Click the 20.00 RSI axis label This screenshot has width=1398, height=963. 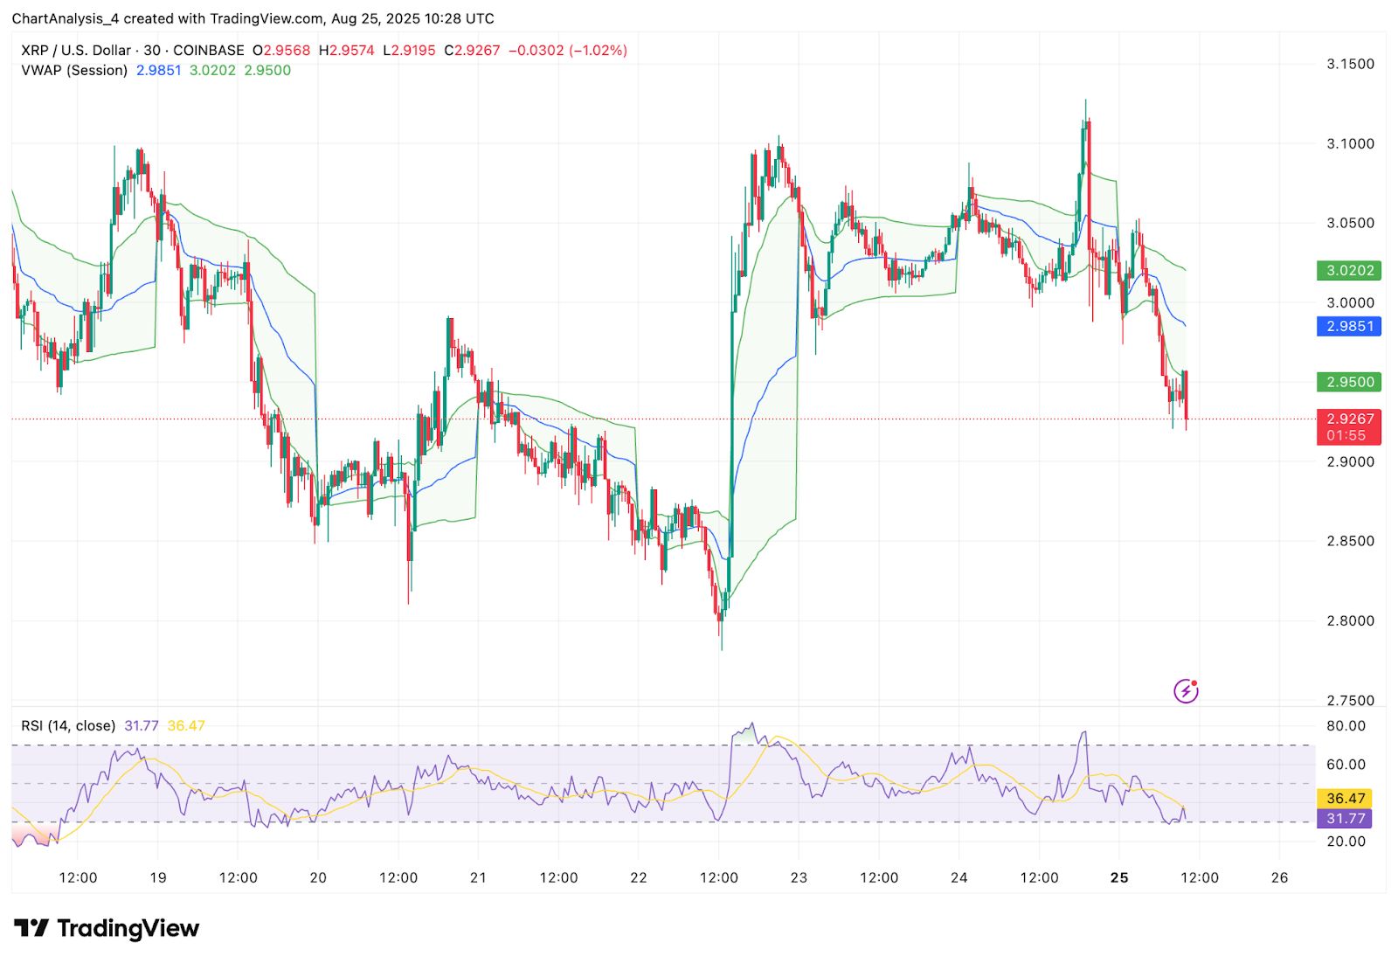pos(1346,841)
